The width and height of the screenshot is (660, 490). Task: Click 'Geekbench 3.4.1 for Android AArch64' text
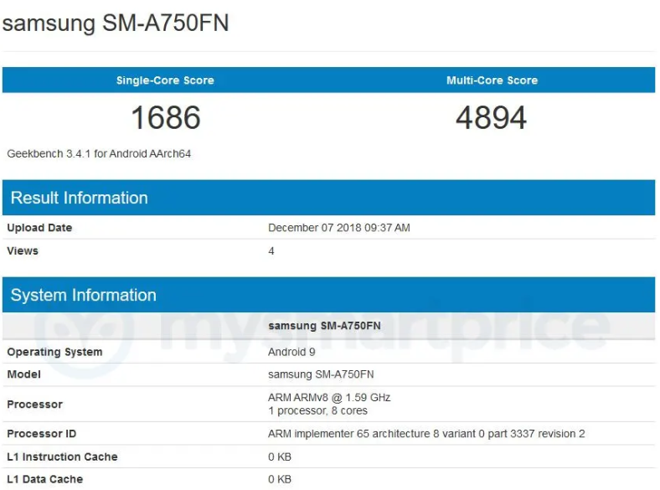click(99, 153)
